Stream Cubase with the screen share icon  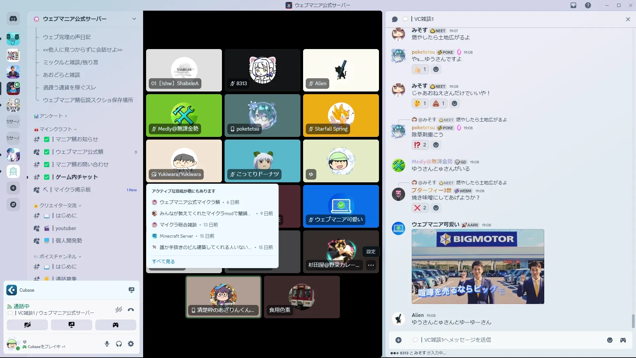[132, 290]
